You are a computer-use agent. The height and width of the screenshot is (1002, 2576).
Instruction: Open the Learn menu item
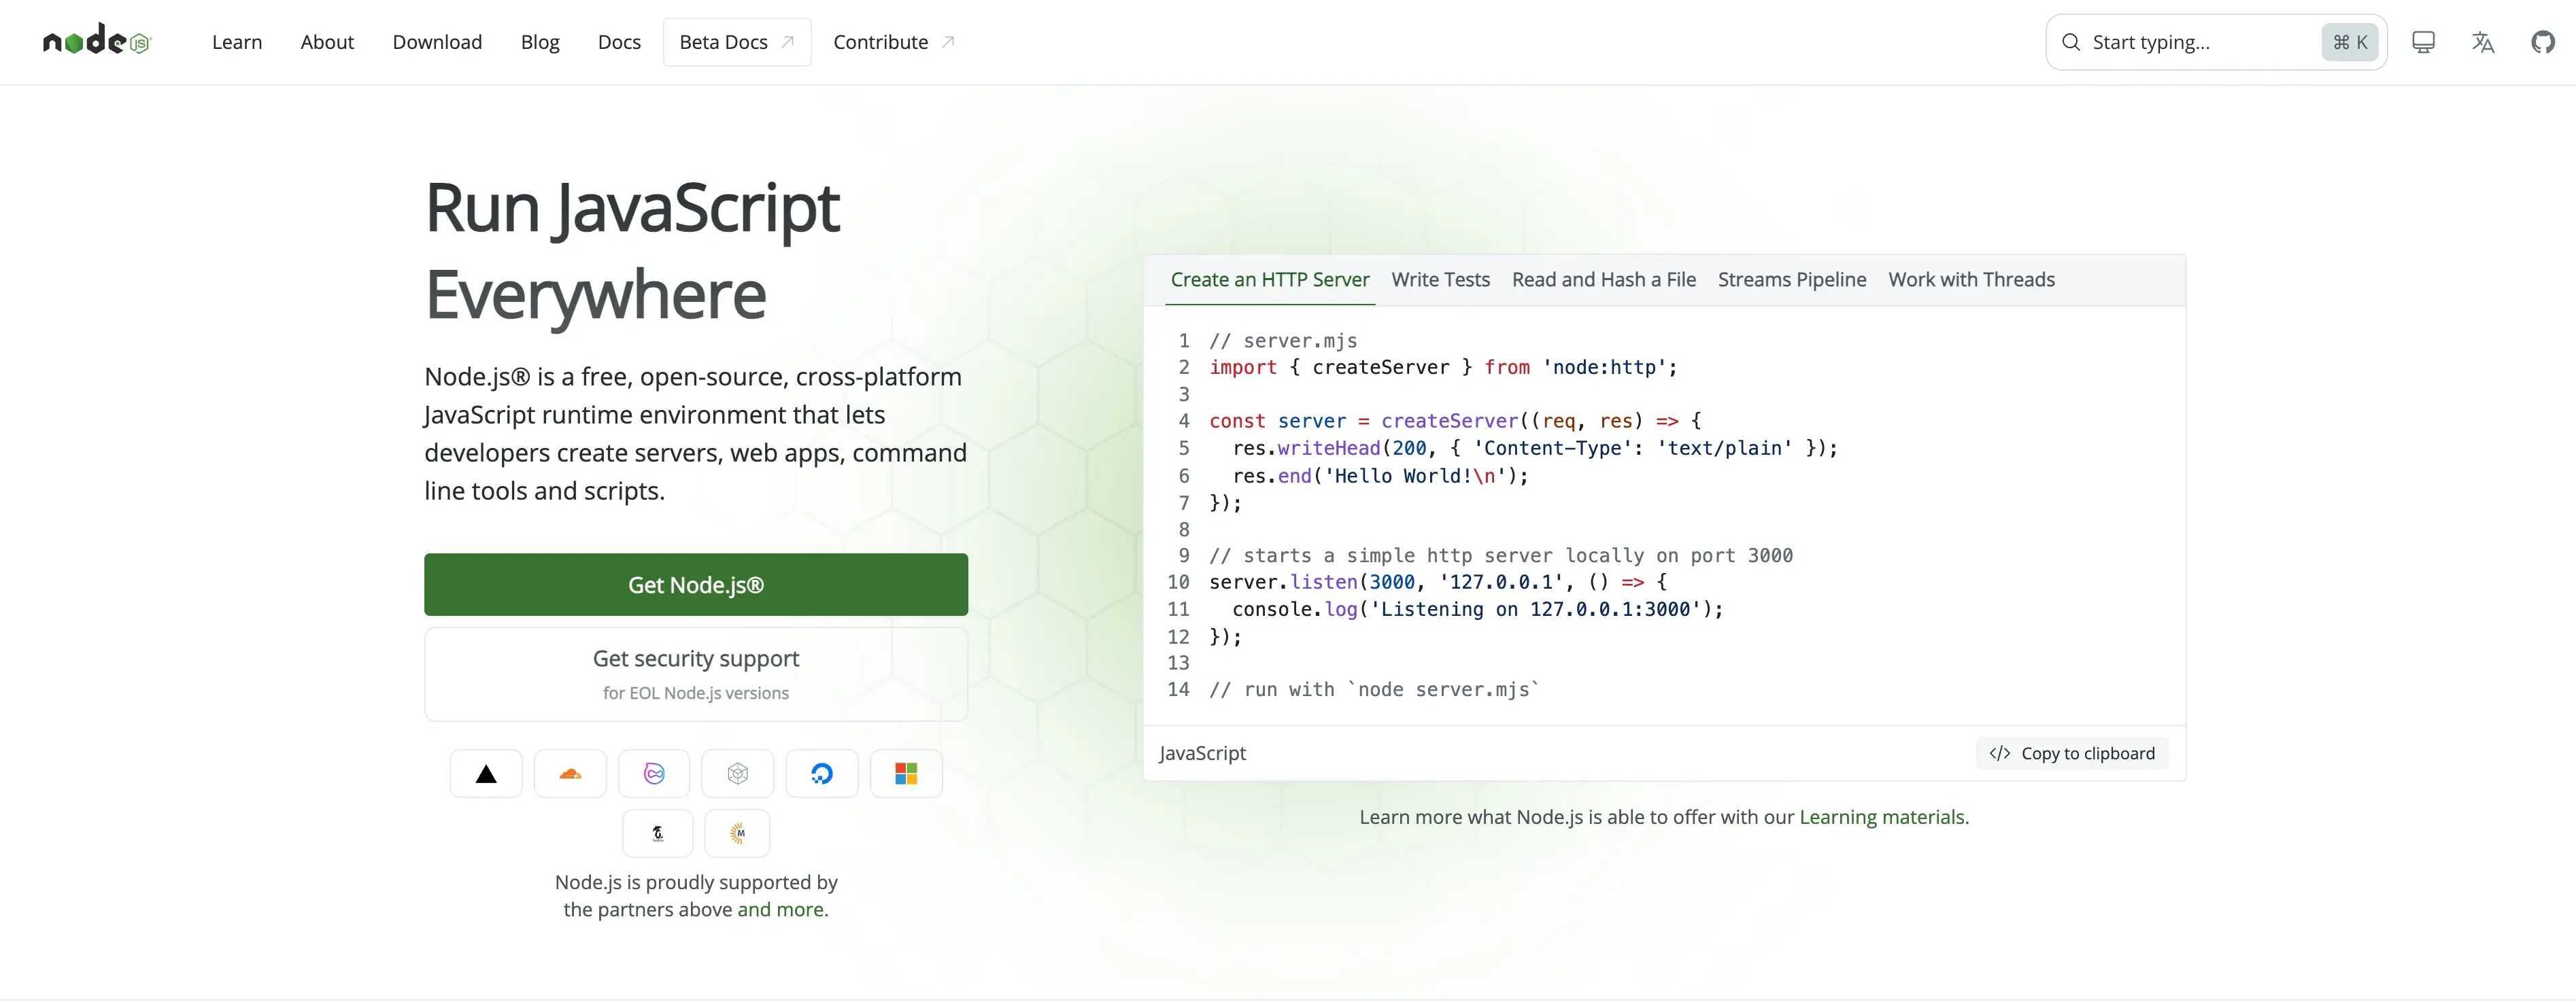click(237, 42)
